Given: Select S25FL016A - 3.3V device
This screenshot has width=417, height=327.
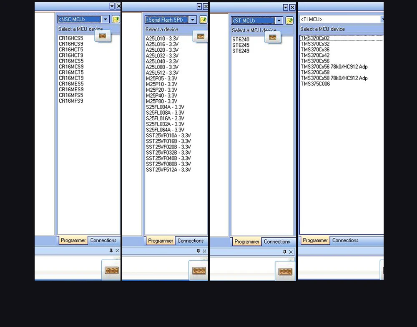Looking at the screenshot, I should point(165,118).
